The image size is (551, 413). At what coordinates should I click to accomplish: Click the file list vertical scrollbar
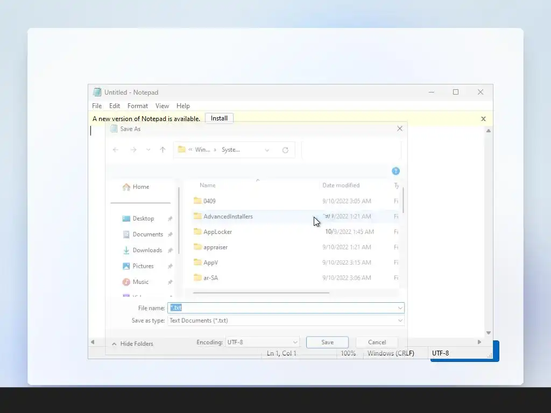tap(402, 200)
